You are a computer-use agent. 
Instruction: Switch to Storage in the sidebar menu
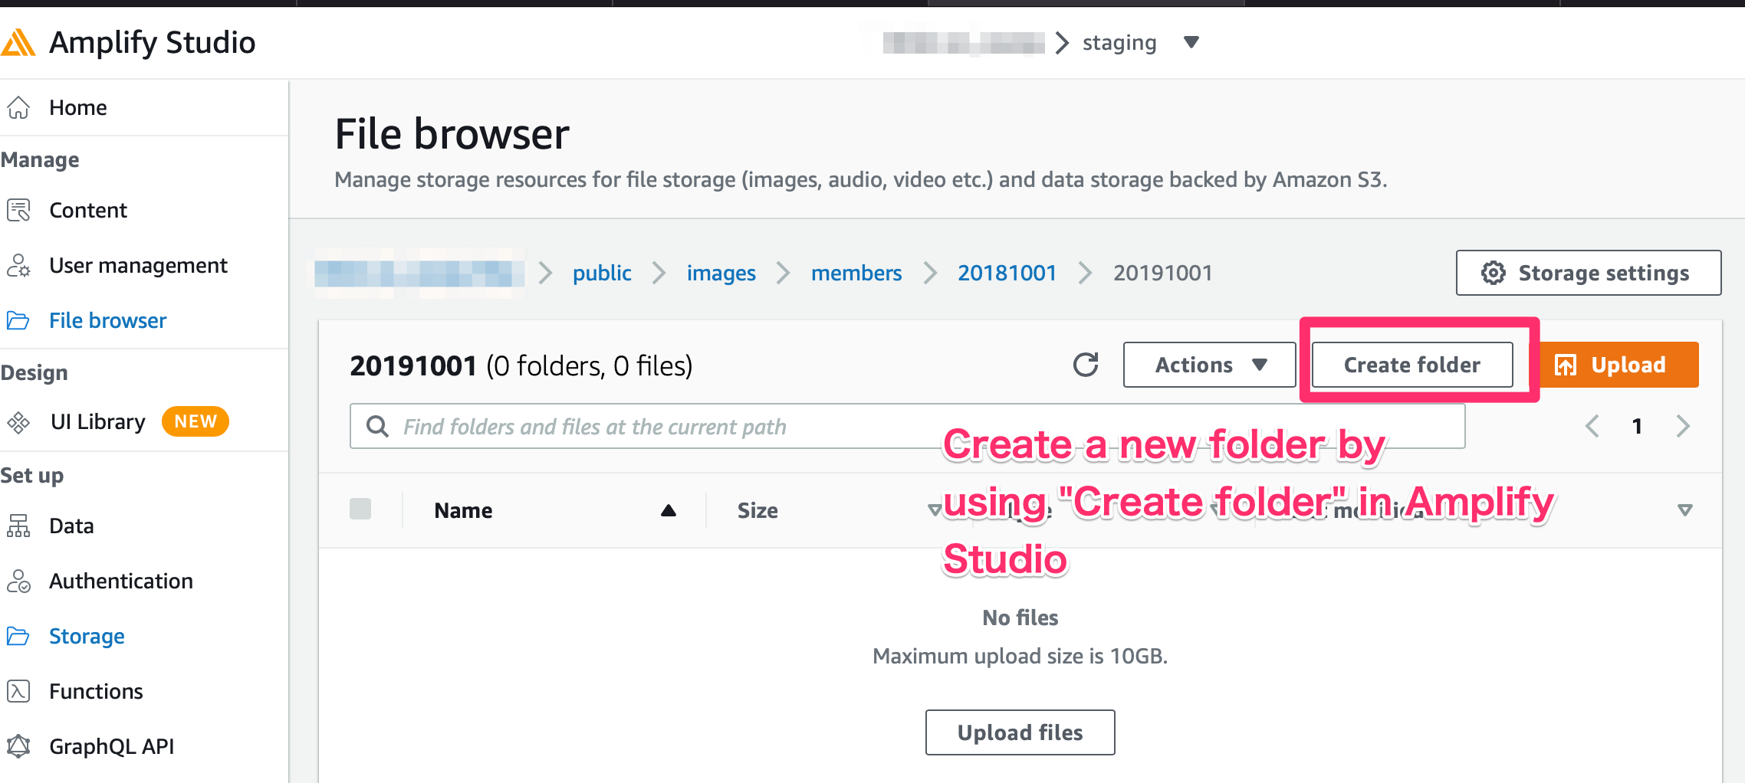click(18, 636)
